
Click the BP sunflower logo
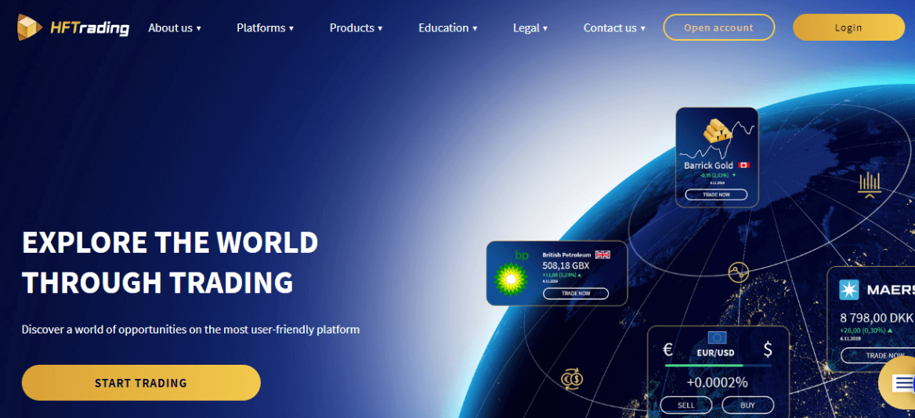pyautogui.click(x=512, y=279)
